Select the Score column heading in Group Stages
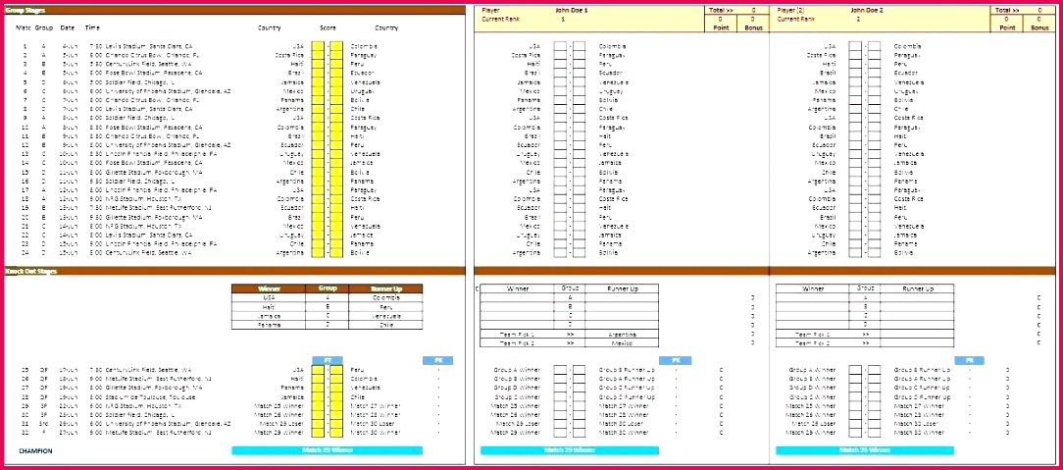Image resolution: width=1063 pixels, height=470 pixels. 329,28
